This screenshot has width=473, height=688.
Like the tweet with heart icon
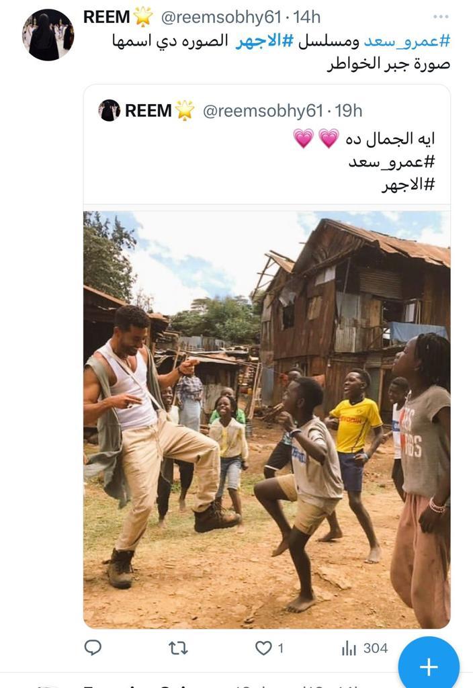263,648
